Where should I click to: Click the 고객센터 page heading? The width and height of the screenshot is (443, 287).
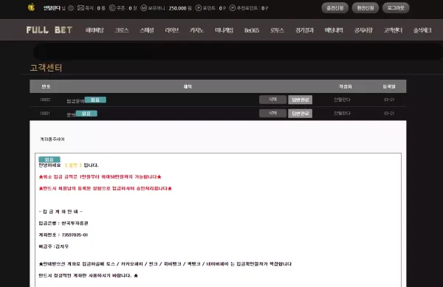pos(46,68)
